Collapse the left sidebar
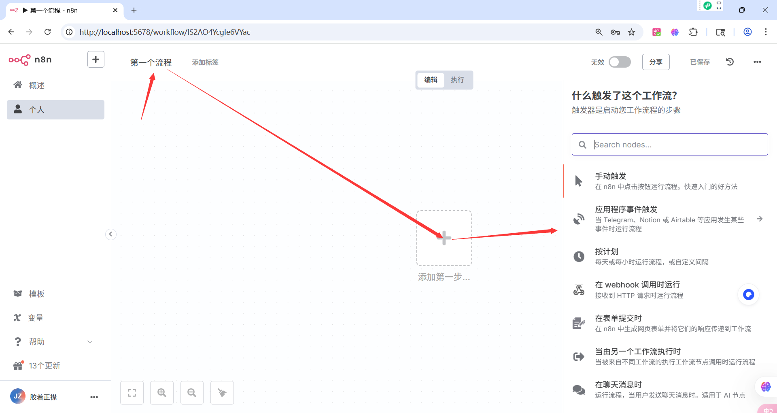 [x=110, y=234]
